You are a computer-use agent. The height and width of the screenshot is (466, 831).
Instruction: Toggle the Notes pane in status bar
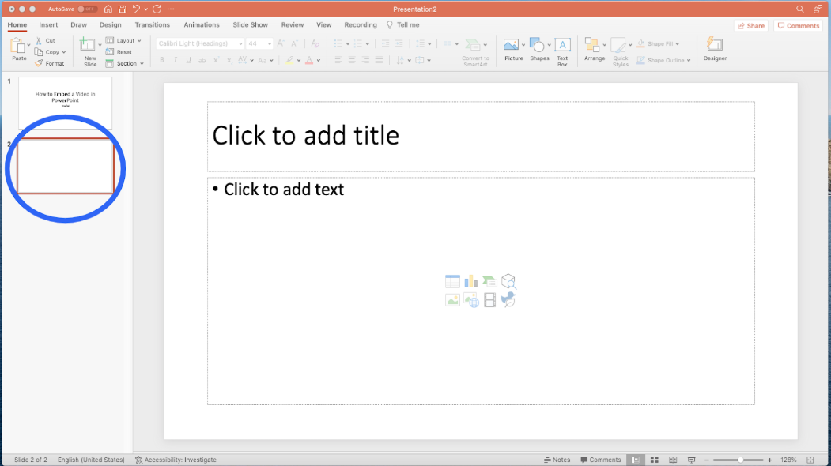click(557, 460)
